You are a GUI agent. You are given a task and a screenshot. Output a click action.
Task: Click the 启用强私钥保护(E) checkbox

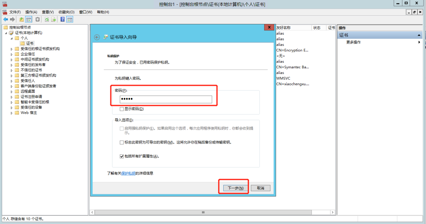(122, 128)
